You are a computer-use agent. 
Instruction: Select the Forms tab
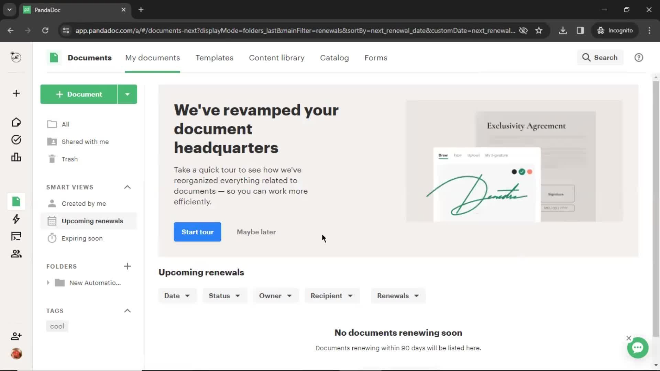(376, 57)
